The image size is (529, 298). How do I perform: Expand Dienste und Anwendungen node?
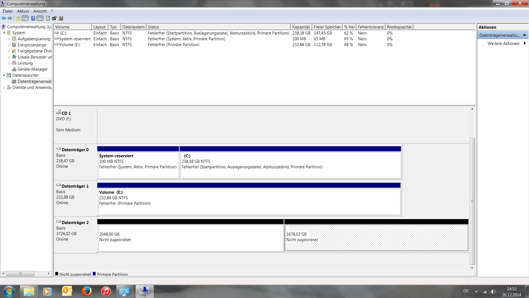click(4, 87)
